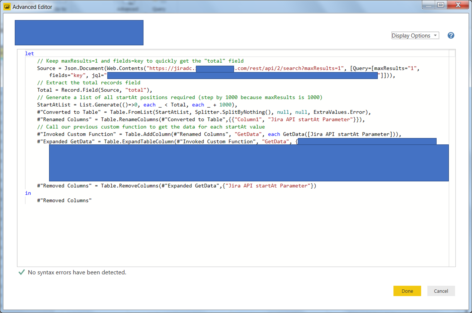This screenshot has width=472, height=313.
Task: Click the '#"Invoked Custom Function"' code line
Action: point(219,134)
